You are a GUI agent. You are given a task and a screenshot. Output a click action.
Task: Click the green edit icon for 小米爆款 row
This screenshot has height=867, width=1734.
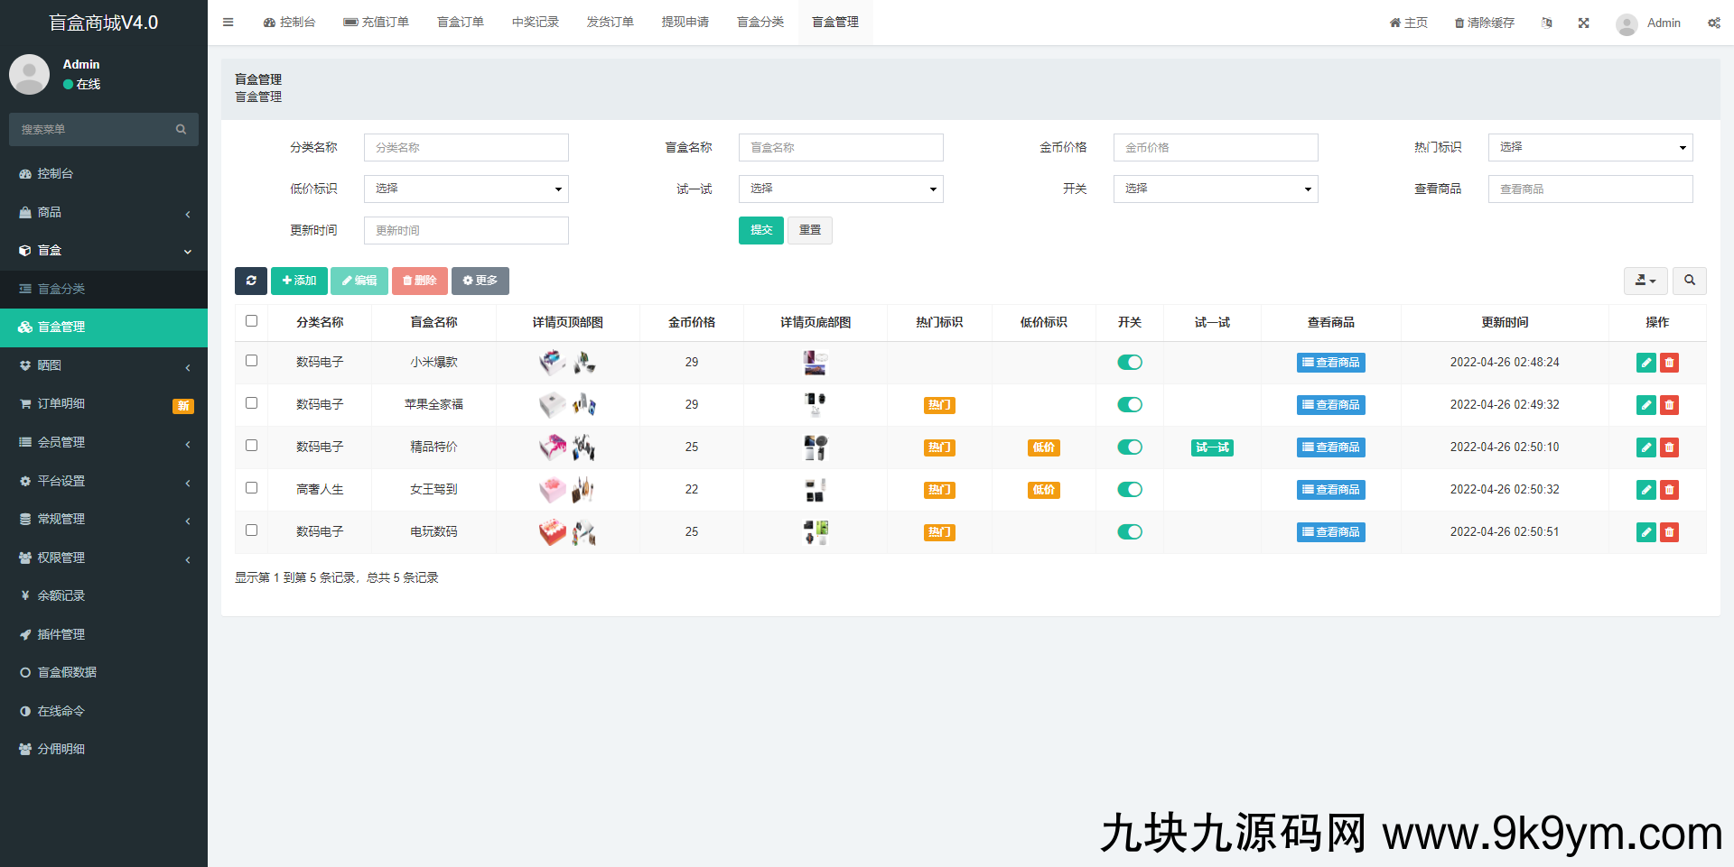click(x=1645, y=363)
